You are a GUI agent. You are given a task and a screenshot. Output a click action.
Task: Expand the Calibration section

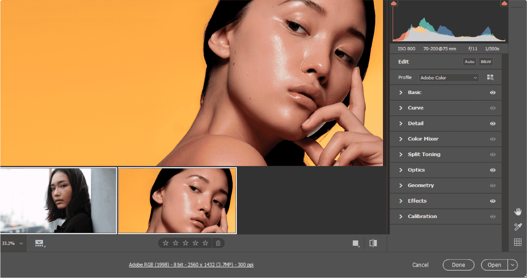[422, 217]
